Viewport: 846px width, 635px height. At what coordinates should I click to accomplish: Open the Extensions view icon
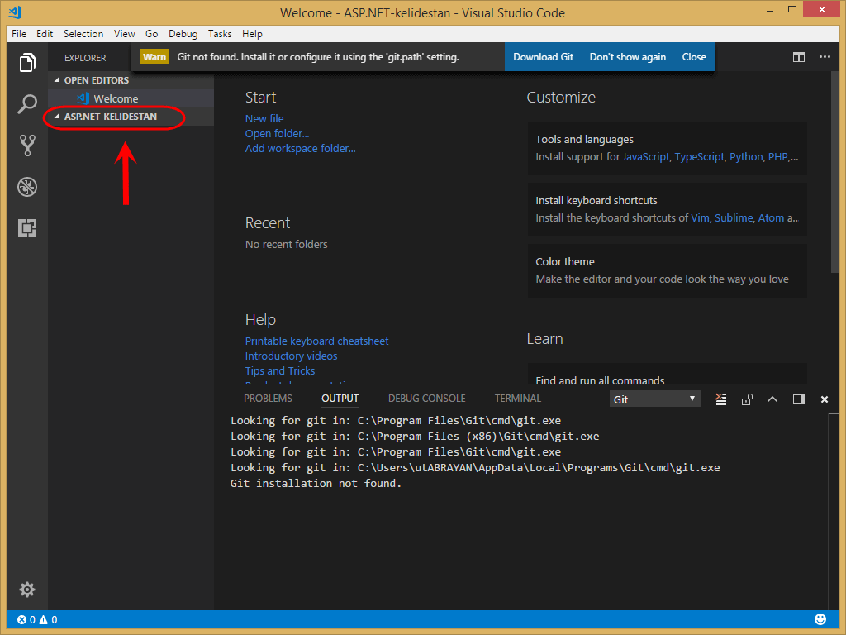pos(27,228)
